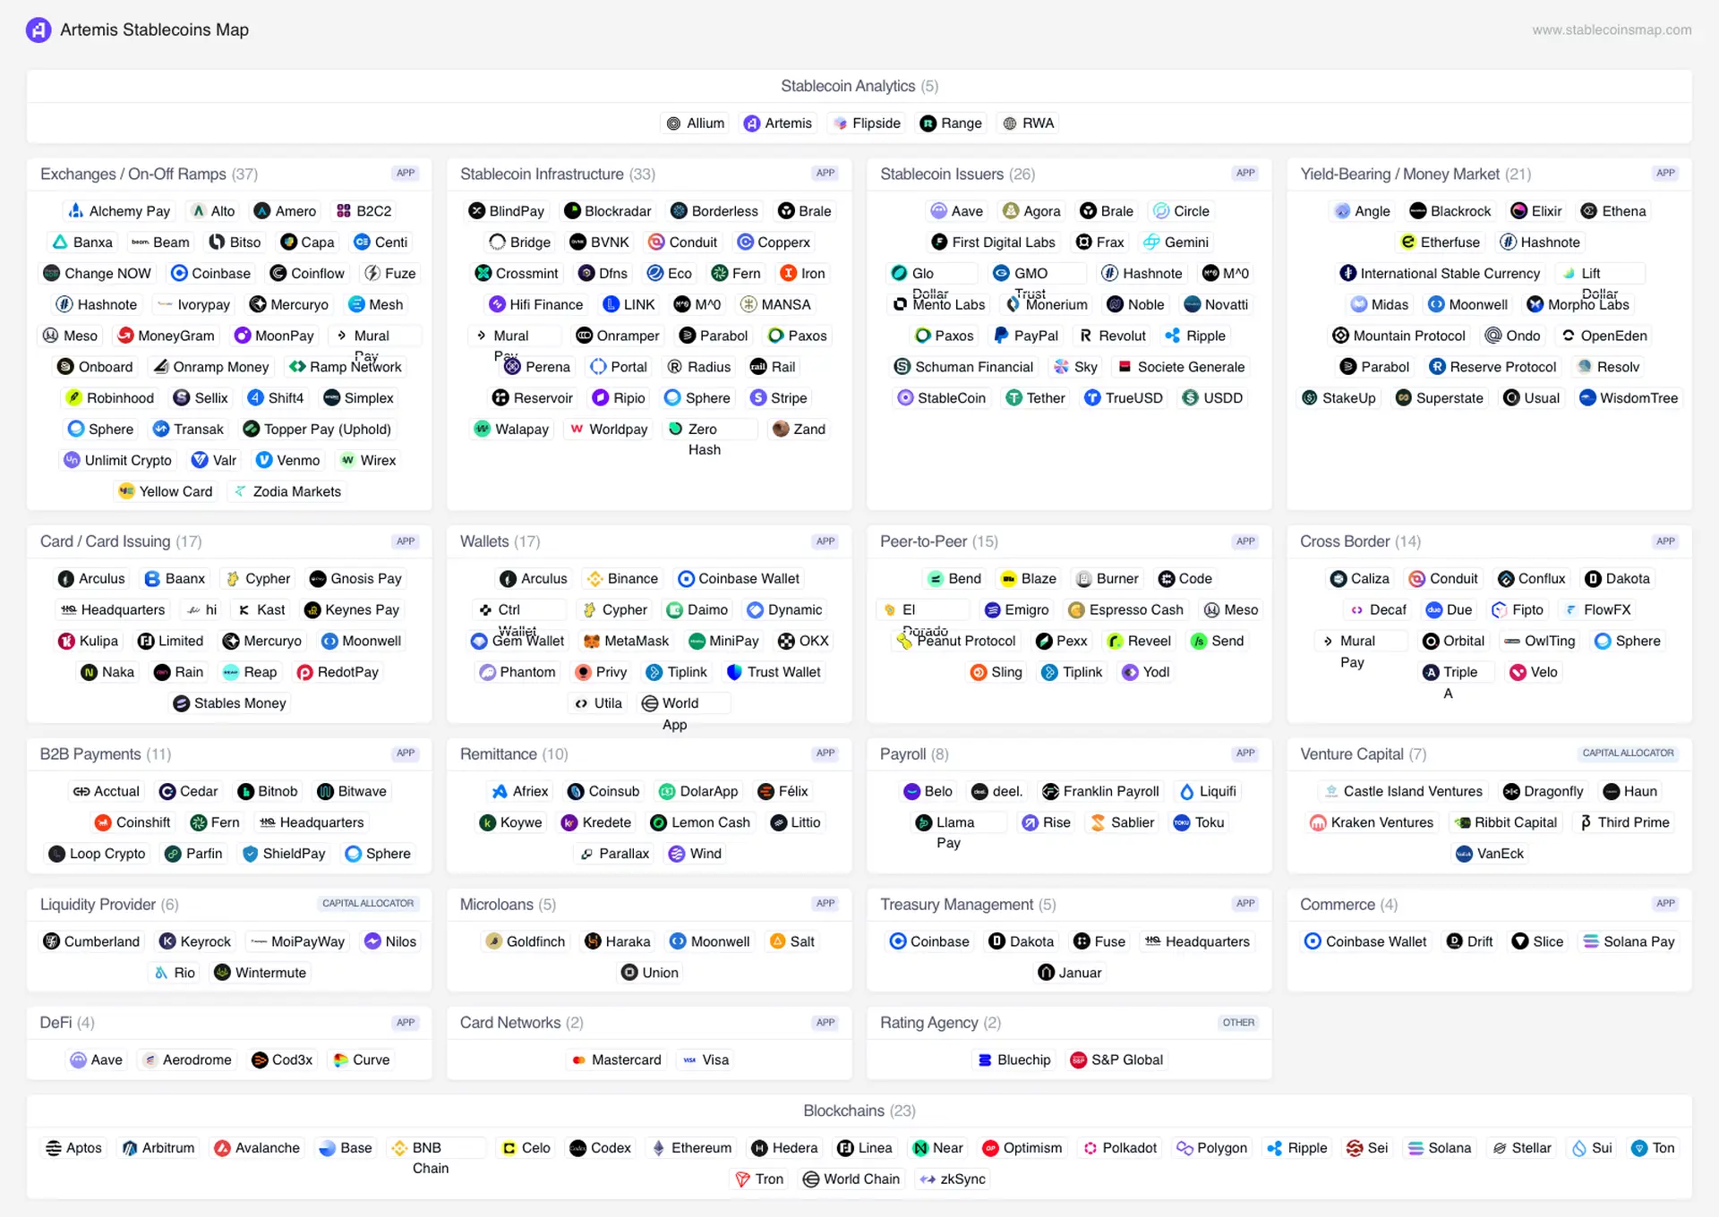Select the zkSync blockchain entry
The width and height of the screenshot is (1719, 1217).
click(x=953, y=1179)
